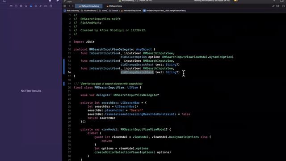Open the rmSearchInputView method breadcrumb
This screenshot has width=286, height=161.
coord(164,11)
